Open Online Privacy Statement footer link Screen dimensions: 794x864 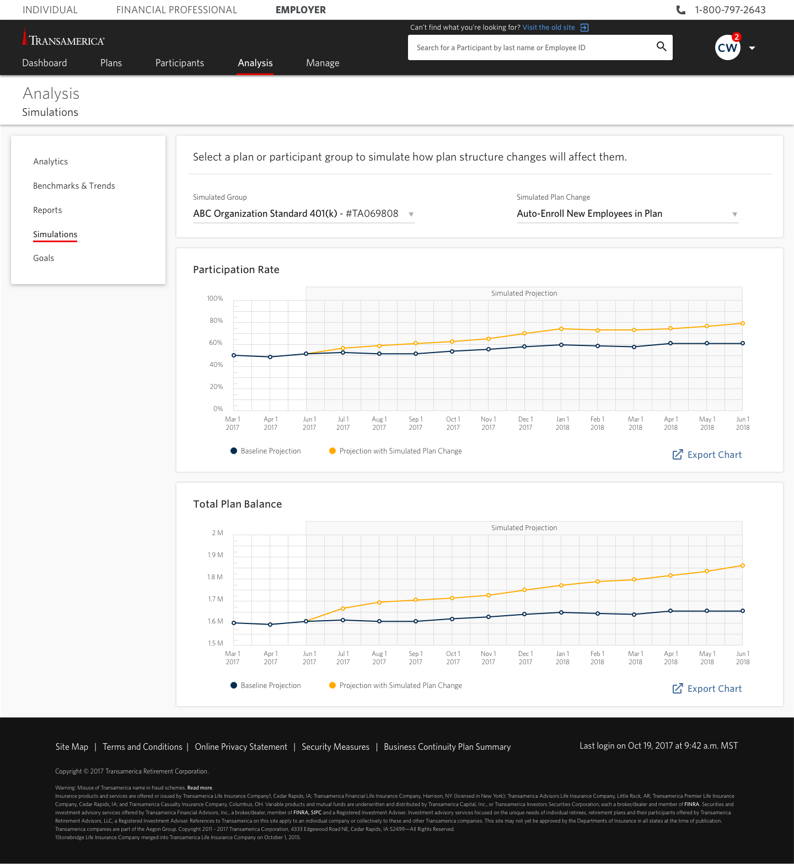241,746
